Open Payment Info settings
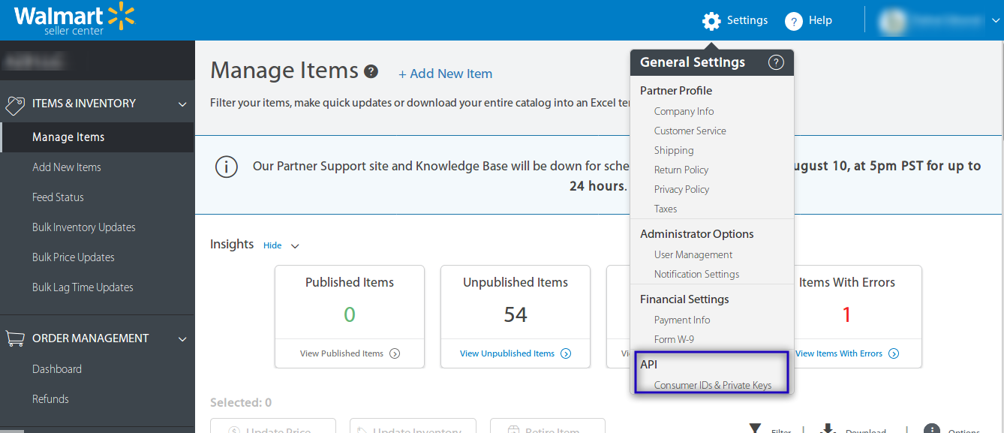 click(682, 320)
